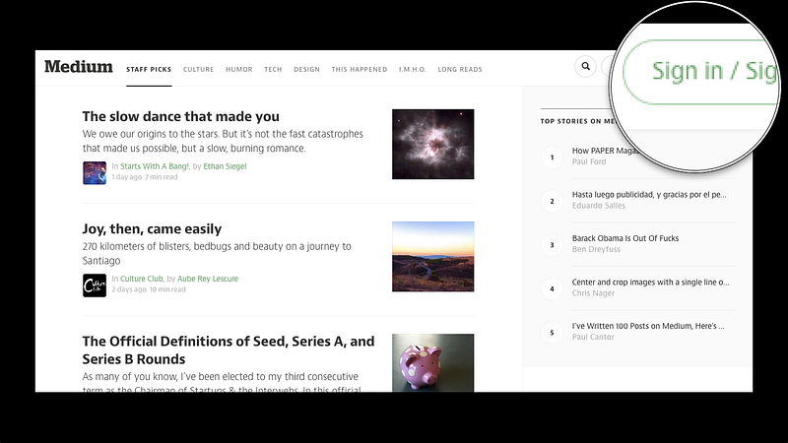Open author Aube Rey Lescure's profile
This screenshot has width=788, height=443.
coord(208,279)
